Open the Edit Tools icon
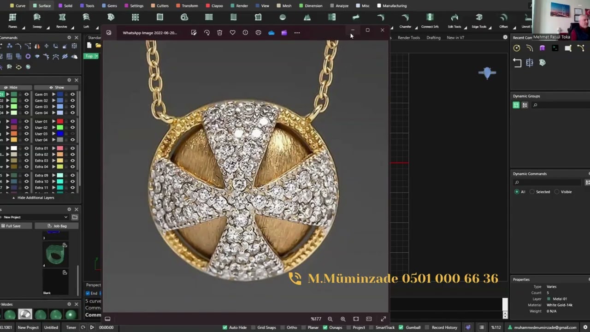Screen dimensions: 590x332 pyautogui.click(x=454, y=18)
